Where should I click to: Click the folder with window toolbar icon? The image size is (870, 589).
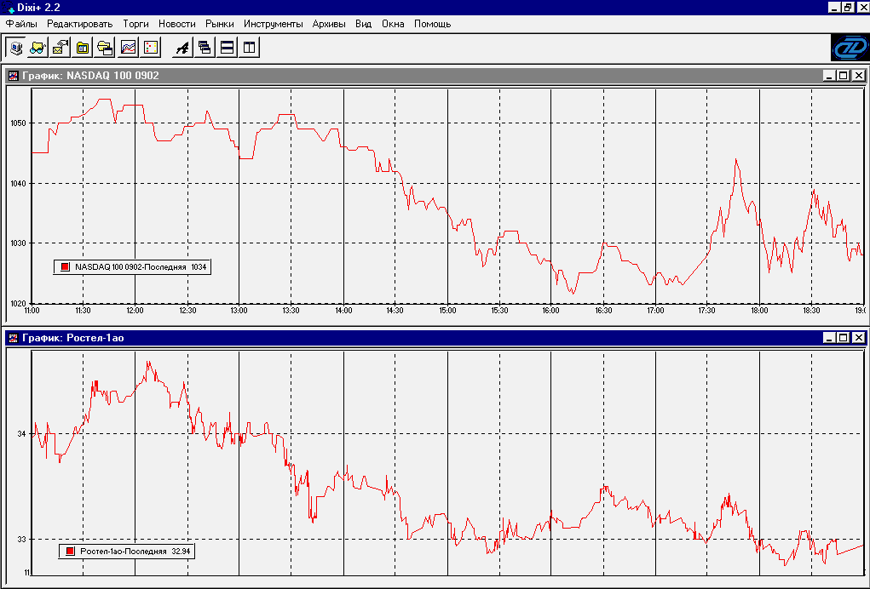(106, 48)
